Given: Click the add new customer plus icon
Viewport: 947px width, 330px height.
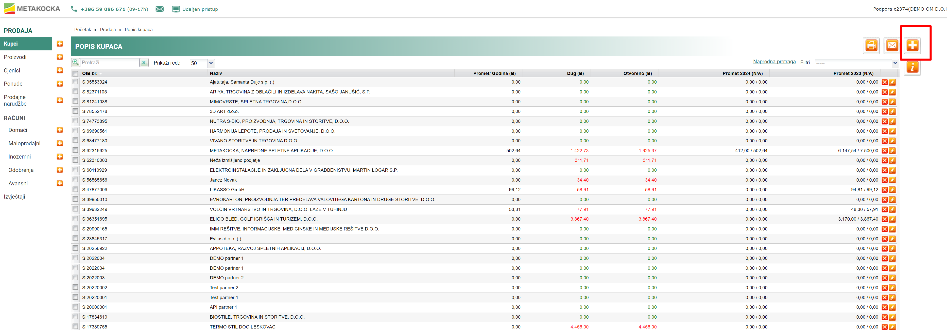Looking at the screenshot, I should pos(912,46).
